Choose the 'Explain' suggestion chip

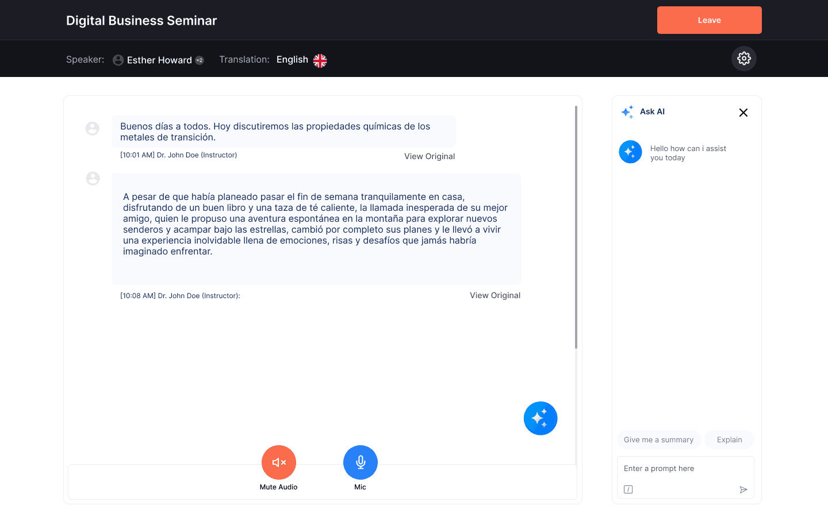[730, 440]
